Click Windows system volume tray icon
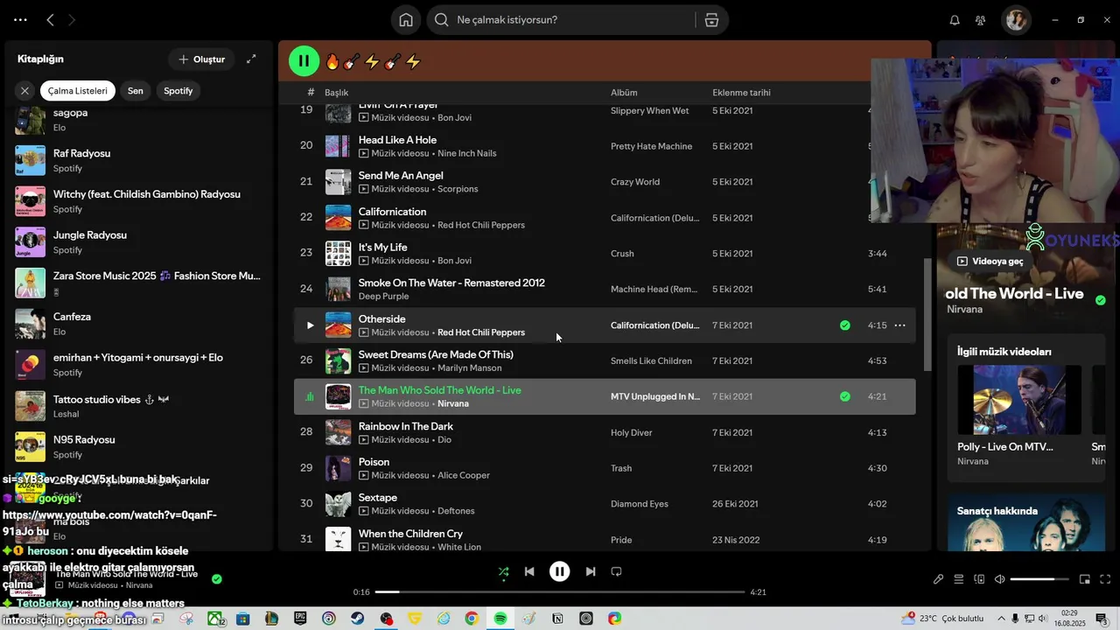 1043,619
